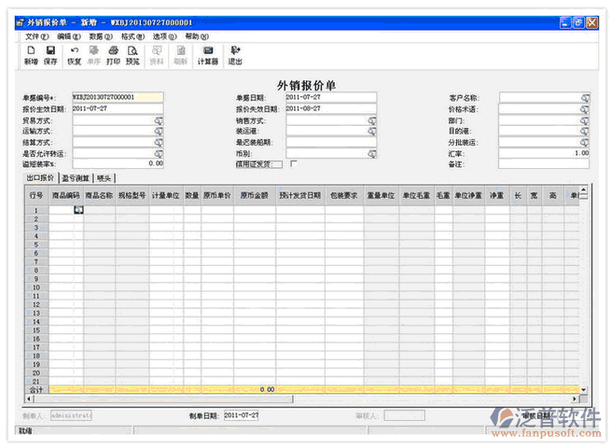Viewport: 611px width, 448px height.
Task: Click lookup icon in row 1 商品编码 cell
Action: [x=78, y=210]
